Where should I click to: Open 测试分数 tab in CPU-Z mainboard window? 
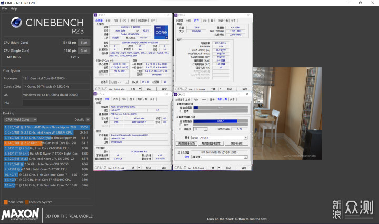[143, 99]
